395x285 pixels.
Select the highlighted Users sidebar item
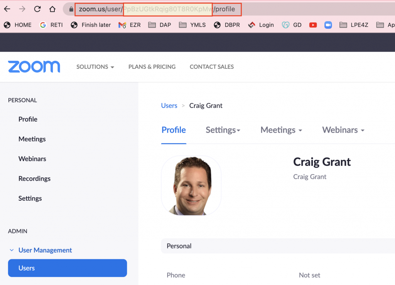point(68,268)
